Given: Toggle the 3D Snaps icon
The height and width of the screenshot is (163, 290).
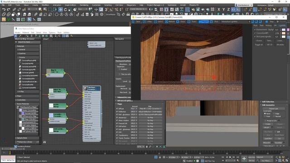Looking at the screenshot, I should [107, 9].
